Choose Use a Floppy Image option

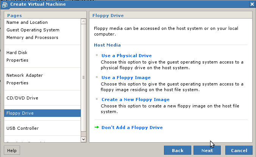(126, 78)
